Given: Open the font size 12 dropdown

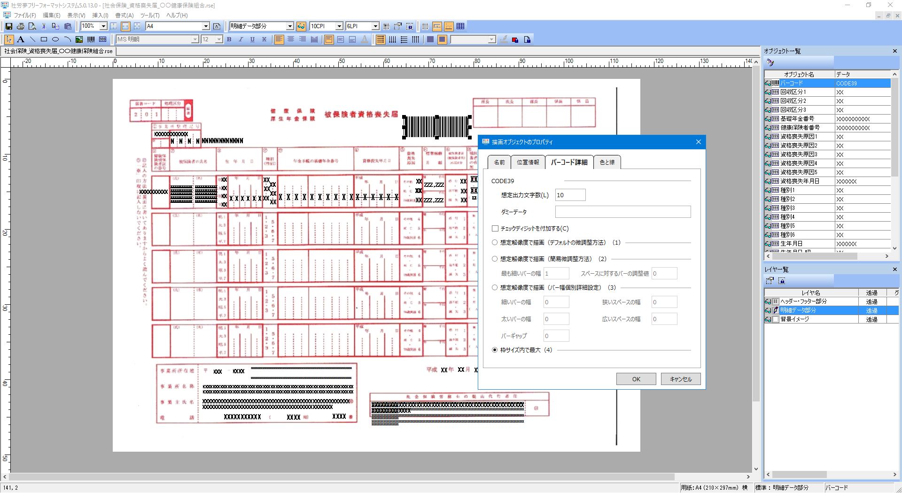Looking at the screenshot, I should point(219,39).
